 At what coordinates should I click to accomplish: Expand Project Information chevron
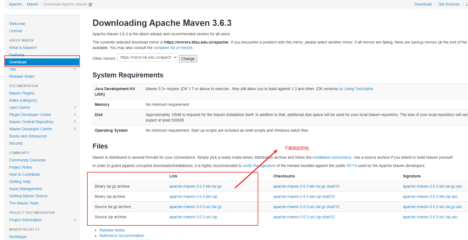tap(75, 220)
